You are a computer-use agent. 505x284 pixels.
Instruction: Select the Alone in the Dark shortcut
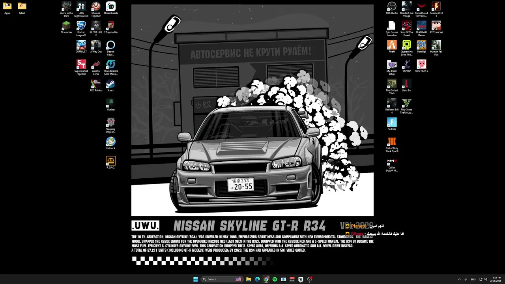pos(66,9)
